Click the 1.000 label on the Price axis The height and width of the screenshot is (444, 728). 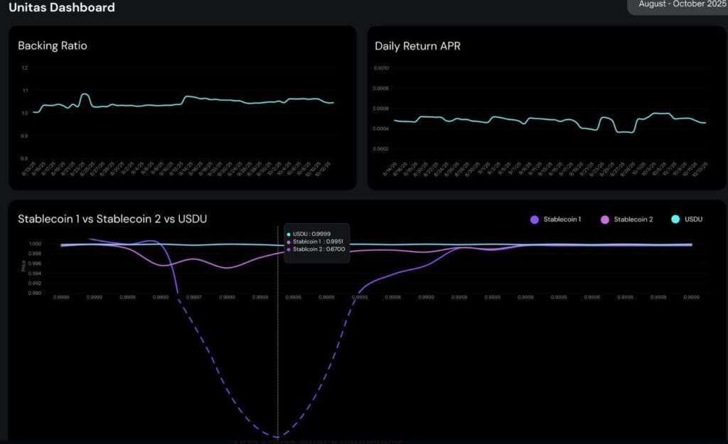coord(35,244)
